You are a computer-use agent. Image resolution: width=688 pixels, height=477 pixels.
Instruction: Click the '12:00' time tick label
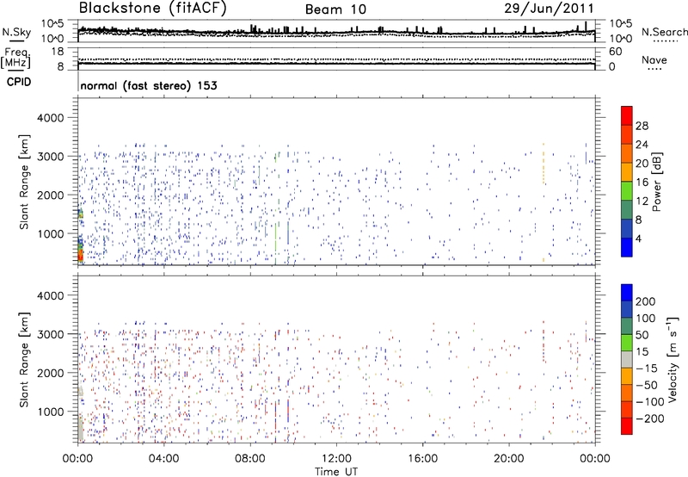tap(336, 459)
